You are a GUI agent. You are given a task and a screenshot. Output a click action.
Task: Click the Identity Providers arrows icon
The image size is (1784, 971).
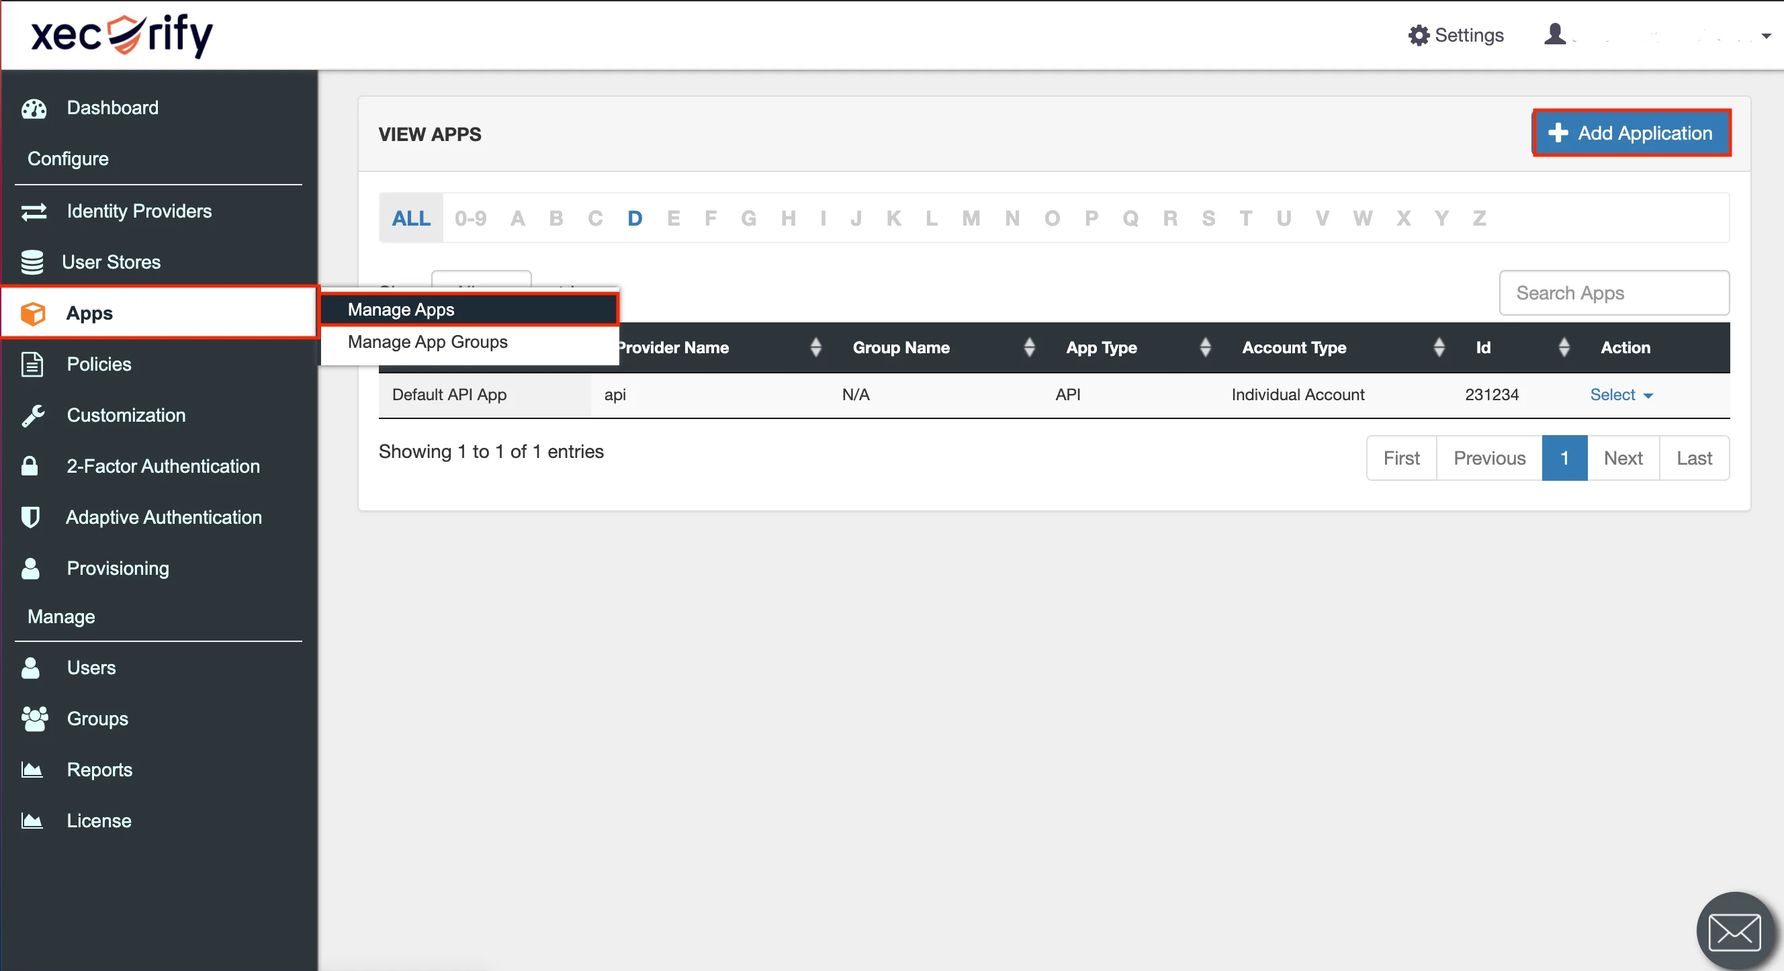coord(33,212)
